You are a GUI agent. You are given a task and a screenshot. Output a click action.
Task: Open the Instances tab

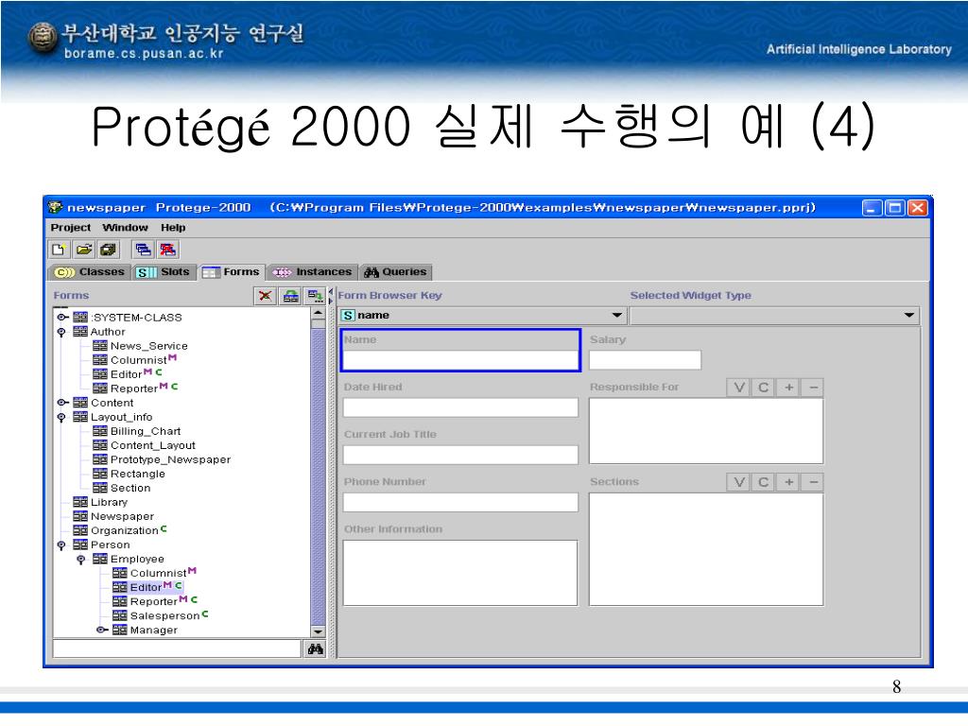[312, 271]
